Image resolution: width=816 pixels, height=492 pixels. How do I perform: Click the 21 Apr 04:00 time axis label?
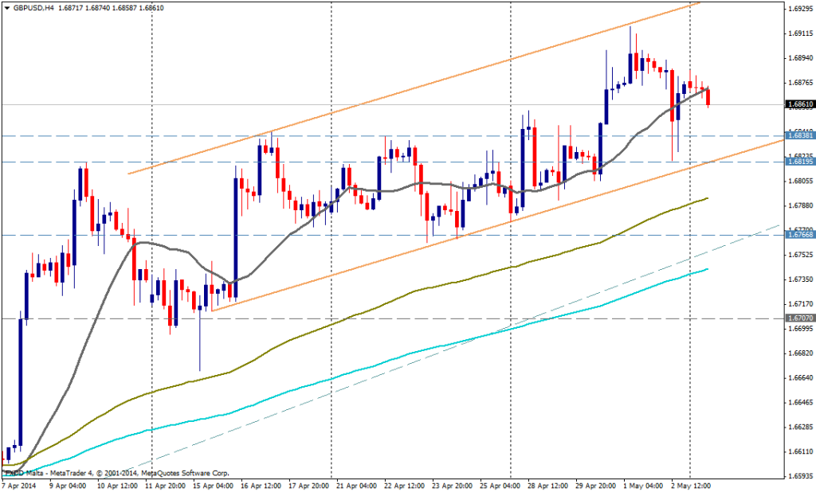[355, 484]
